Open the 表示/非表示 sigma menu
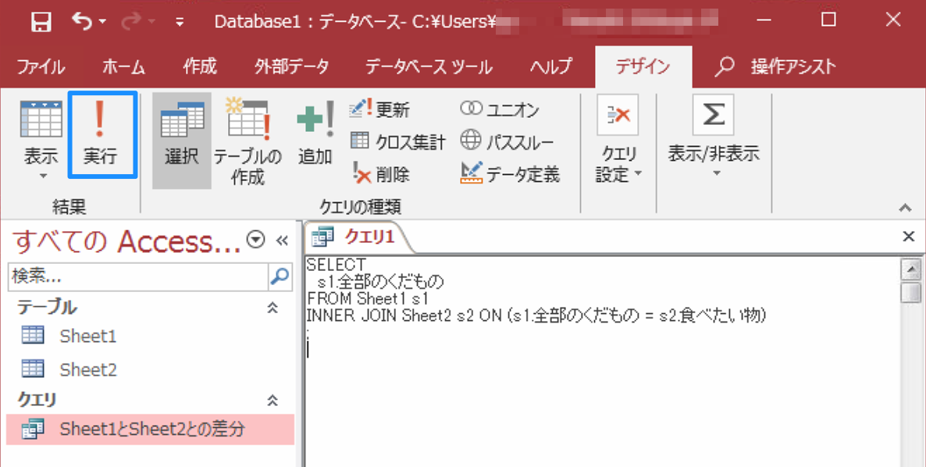926x467 pixels. 714,137
